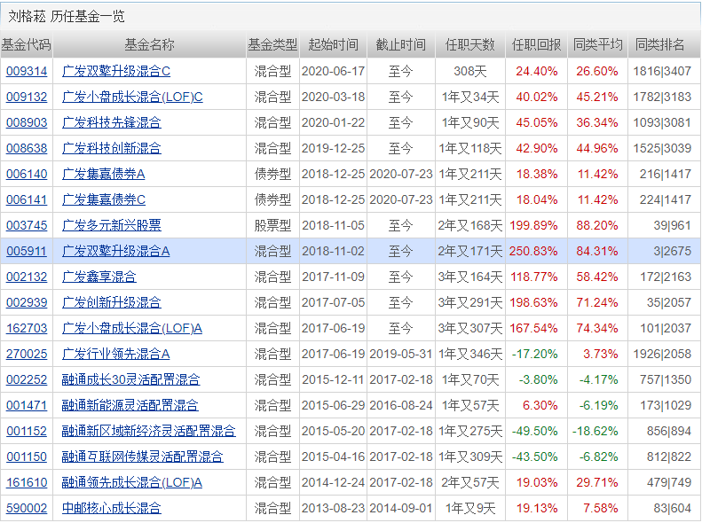The height and width of the screenshot is (523, 702).
Task: Click the 任职回报 column header
Action: tap(536, 44)
